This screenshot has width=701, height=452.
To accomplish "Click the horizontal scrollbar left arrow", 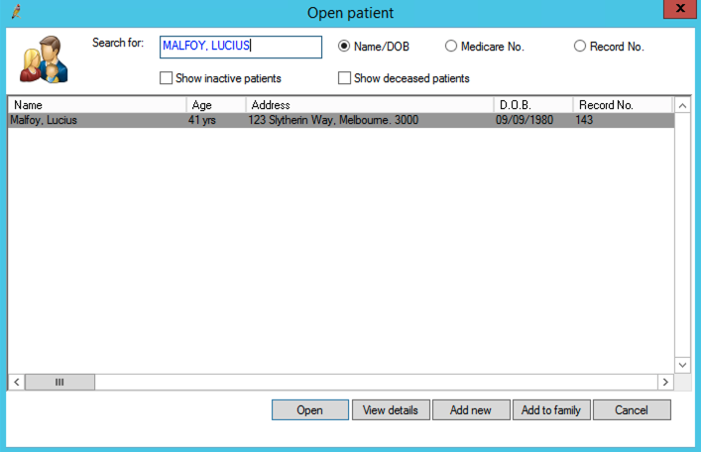I will pyautogui.click(x=17, y=383).
